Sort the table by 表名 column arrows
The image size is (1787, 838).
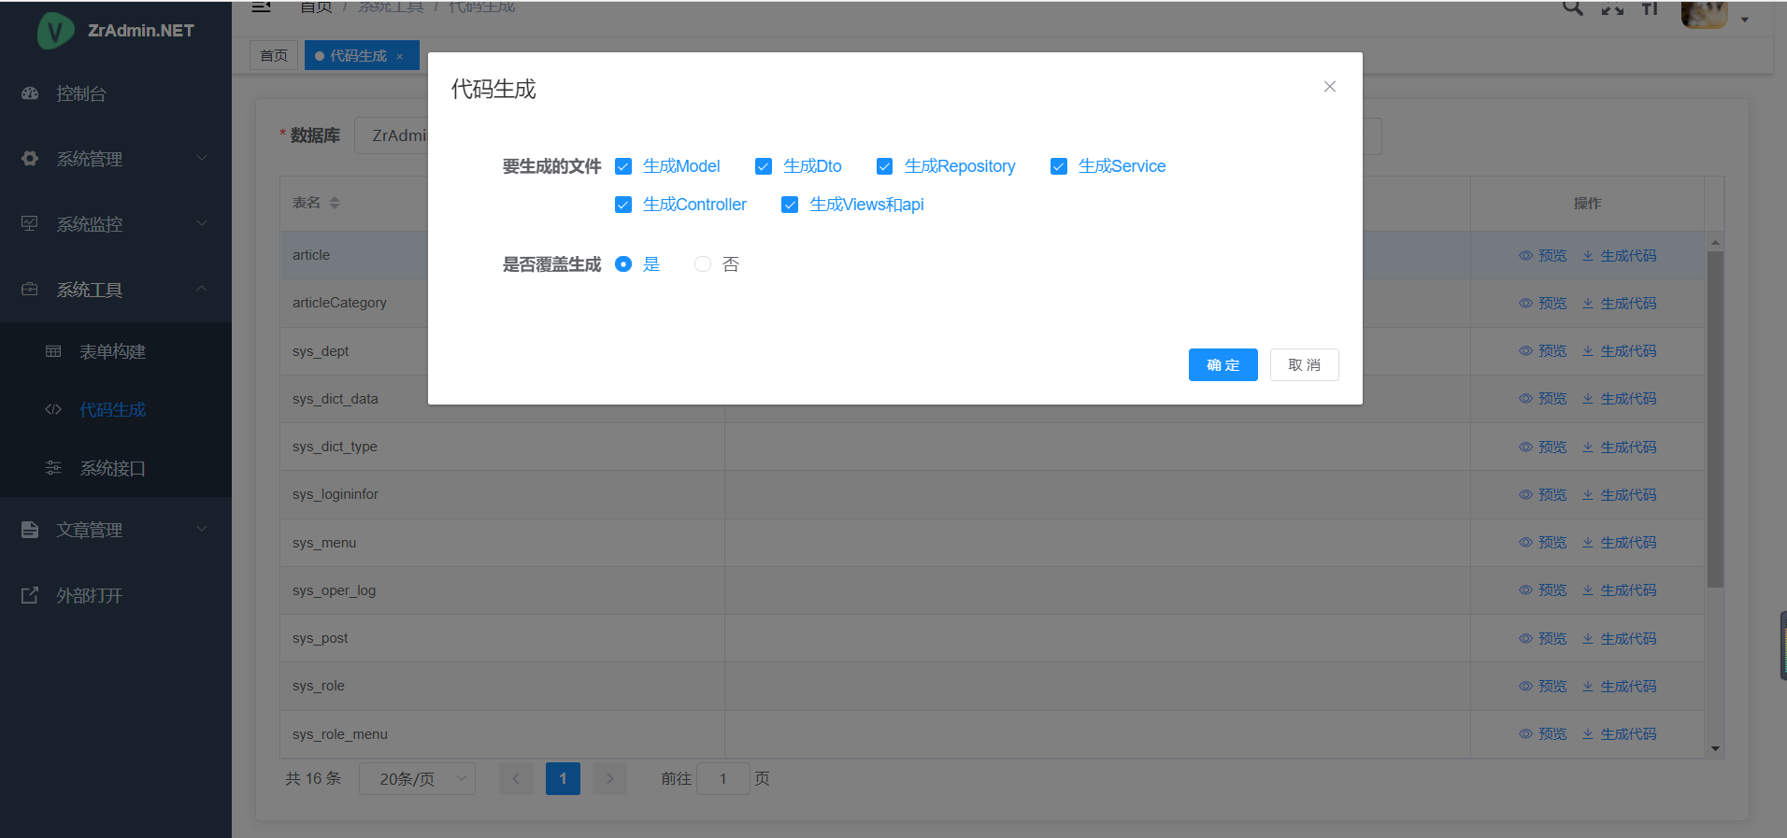(x=335, y=203)
